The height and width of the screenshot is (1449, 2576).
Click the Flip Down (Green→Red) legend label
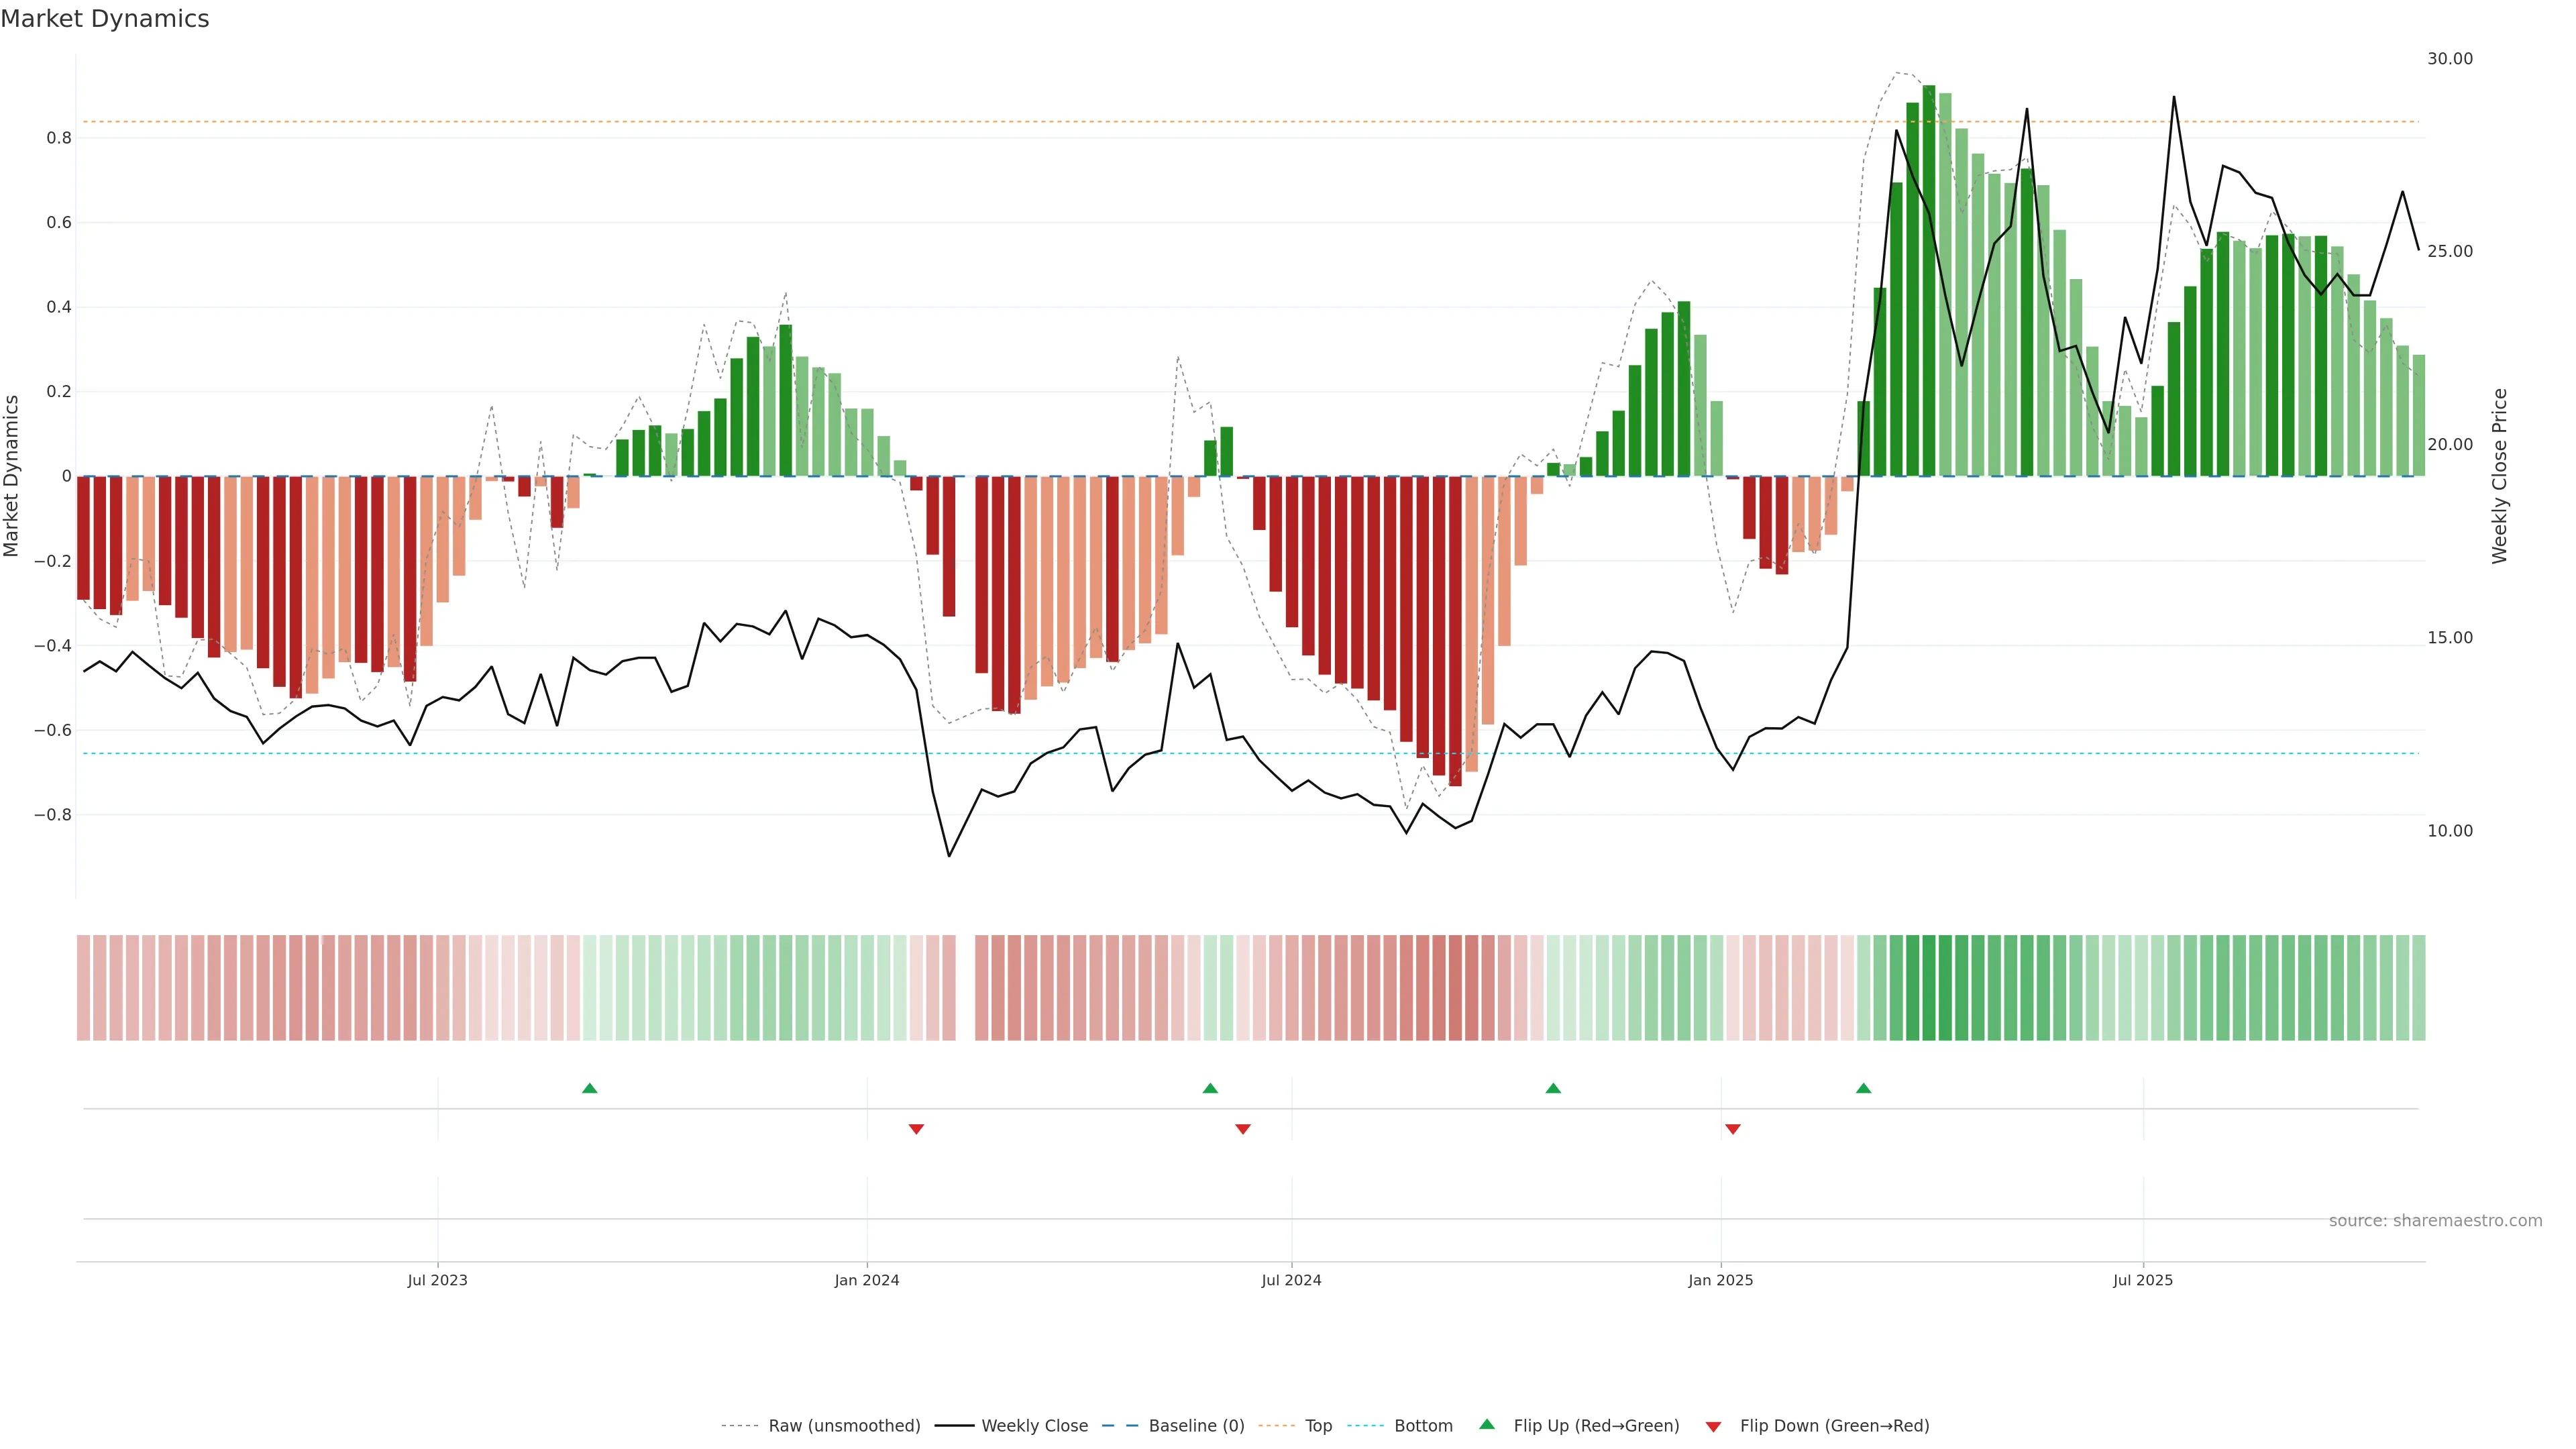[1834, 1426]
